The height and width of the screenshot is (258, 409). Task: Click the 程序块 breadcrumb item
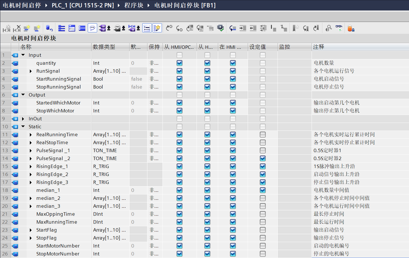(134, 5)
